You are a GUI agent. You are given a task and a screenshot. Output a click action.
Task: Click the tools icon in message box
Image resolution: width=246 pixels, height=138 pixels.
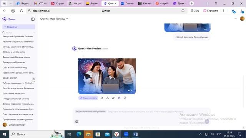76,122
